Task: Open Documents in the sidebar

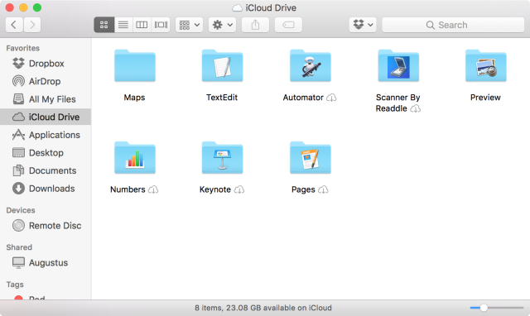Action: (46, 170)
